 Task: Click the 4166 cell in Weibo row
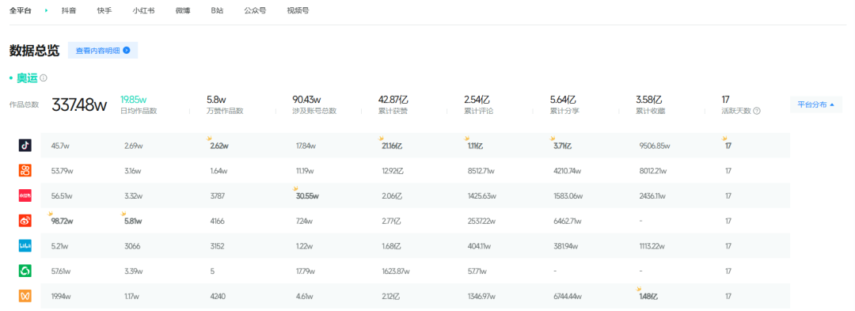click(x=217, y=221)
